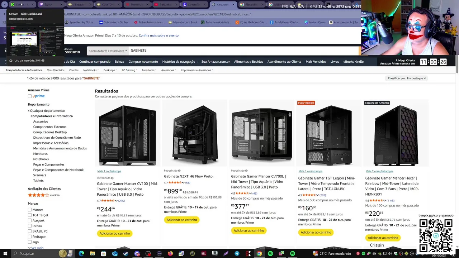Check the Acegeek brand filter
The width and height of the screenshot is (459, 258).
tap(30, 220)
